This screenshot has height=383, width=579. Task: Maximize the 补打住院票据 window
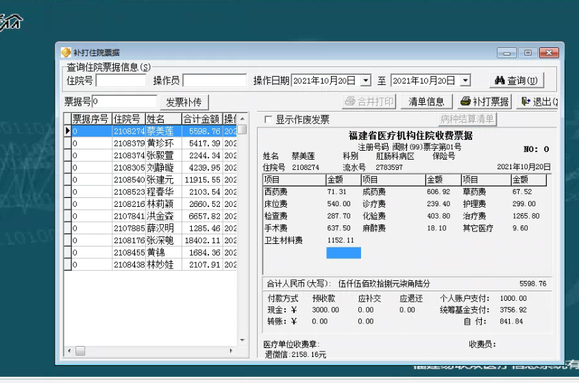(x=528, y=53)
